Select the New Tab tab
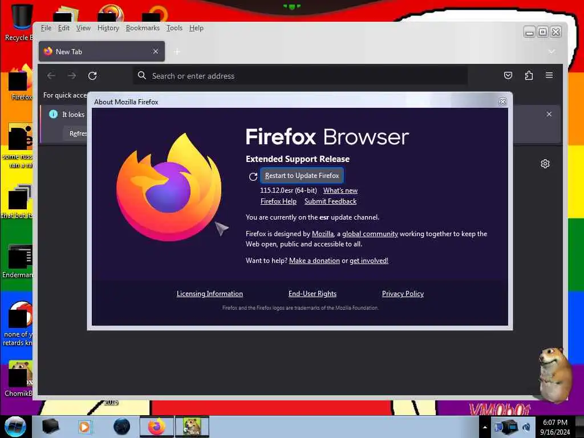 [x=102, y=51]
